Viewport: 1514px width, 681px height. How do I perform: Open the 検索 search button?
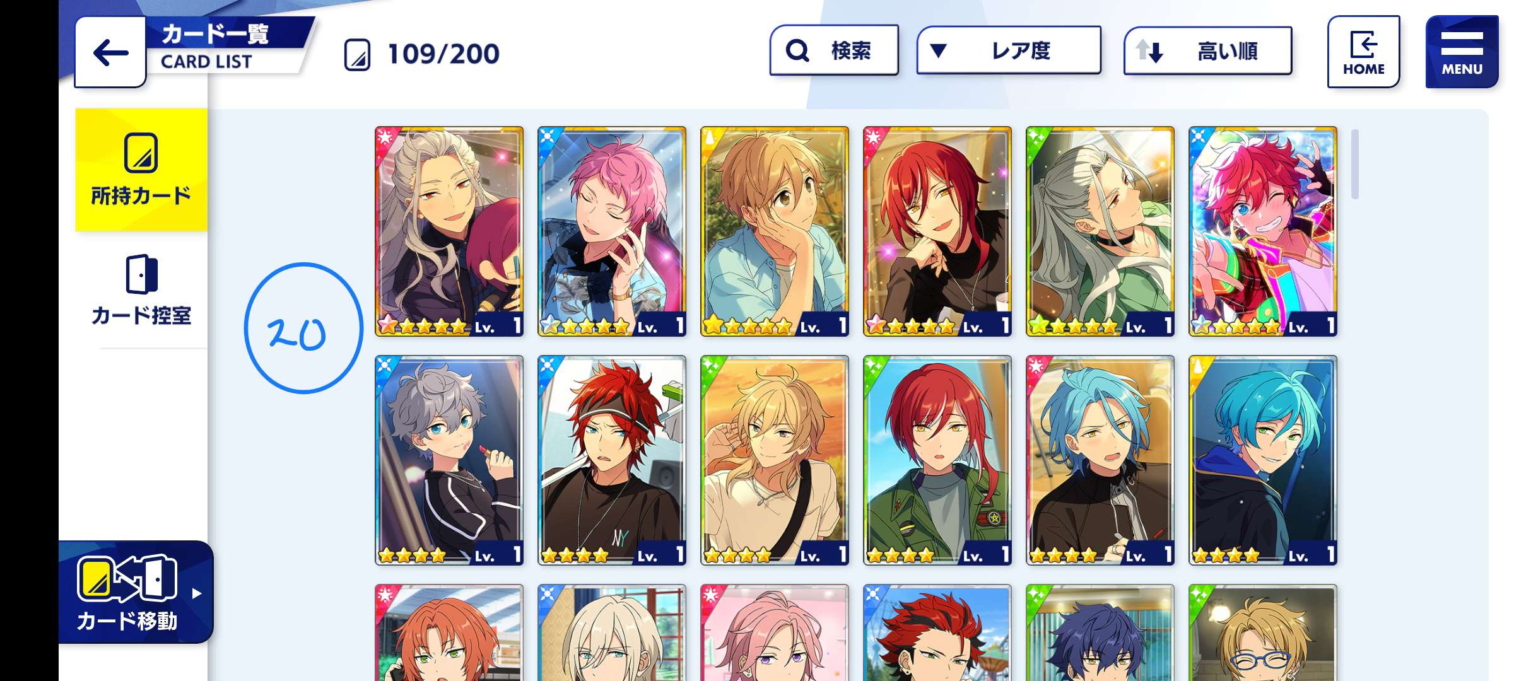pyautogui.click(x=834, y=50)
